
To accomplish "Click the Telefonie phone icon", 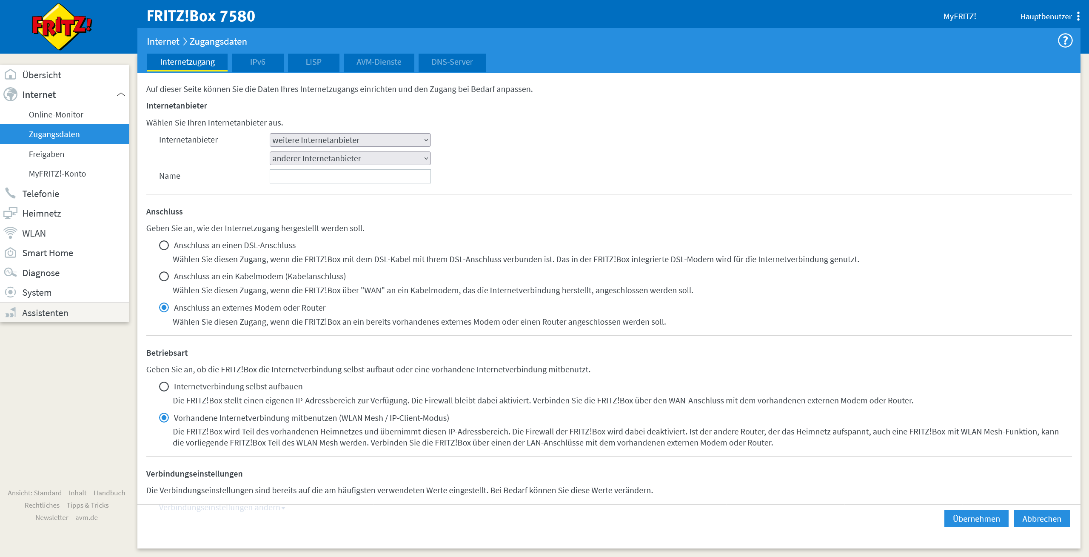I will tap(10, 194).
